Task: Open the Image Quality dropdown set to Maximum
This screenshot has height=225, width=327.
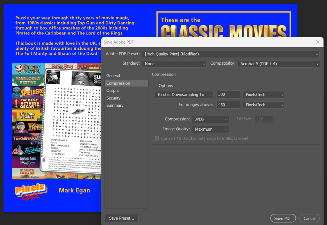Action: point(210,129)
